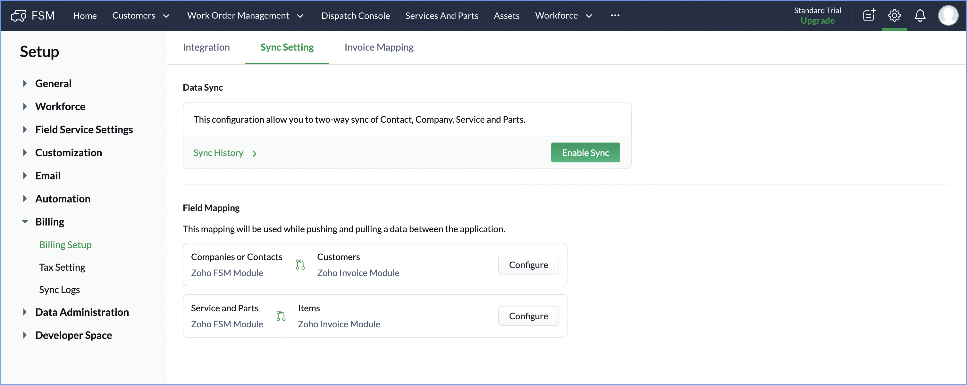This screenshot has height=385, width=967.
Task: Expand the General setup section
Action: (x=25, y=83)
